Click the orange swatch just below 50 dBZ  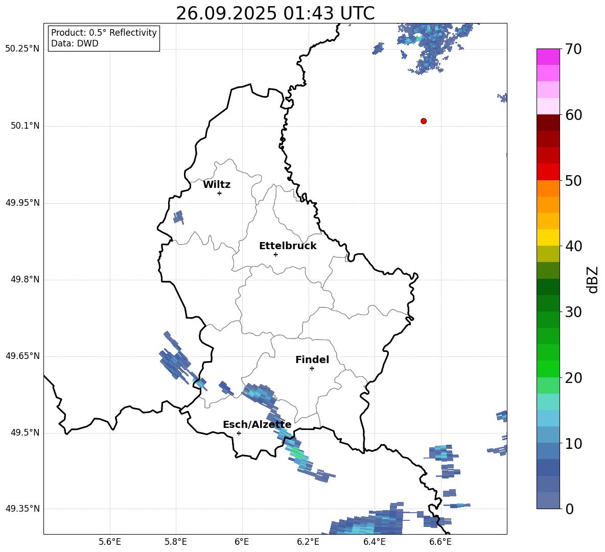548,188
